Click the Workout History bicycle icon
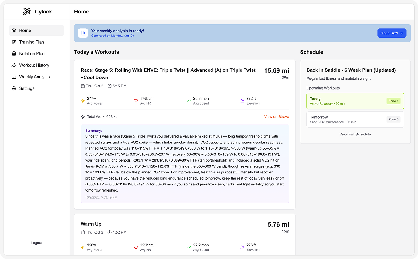This screenshot has height=259, width=418. [x=14, y=65]
